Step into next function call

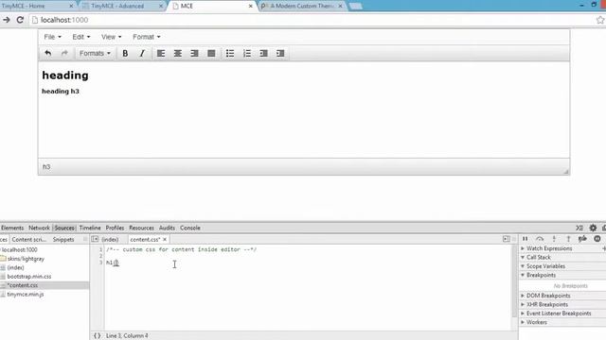554,239
